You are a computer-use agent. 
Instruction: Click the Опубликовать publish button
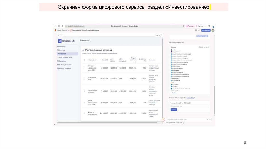click(x=206, y=30)
